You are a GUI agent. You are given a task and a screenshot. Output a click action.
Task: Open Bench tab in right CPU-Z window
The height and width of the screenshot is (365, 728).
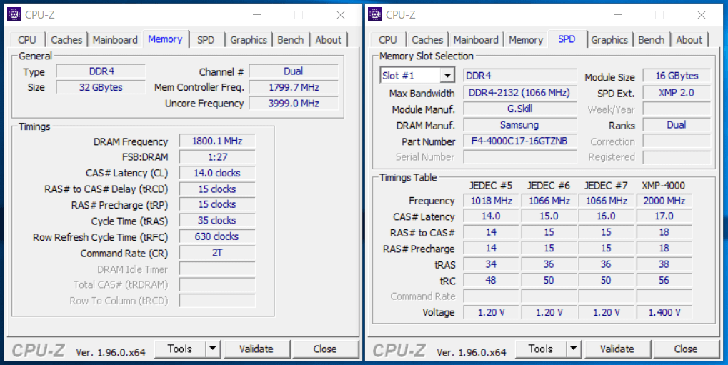(x=652, y=40)
